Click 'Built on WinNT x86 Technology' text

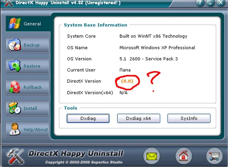pyautogui.click(x=153, y=36)
